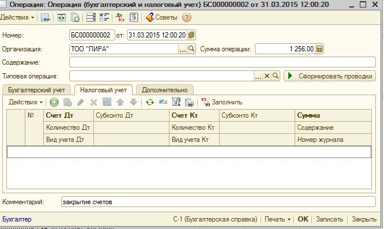Click the Комментарий field закрытие счетов

click(x=218, y=202)
